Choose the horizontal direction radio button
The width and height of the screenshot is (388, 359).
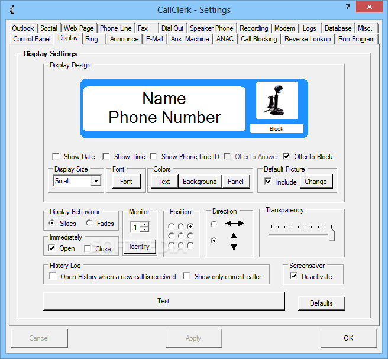click(214, 224)
